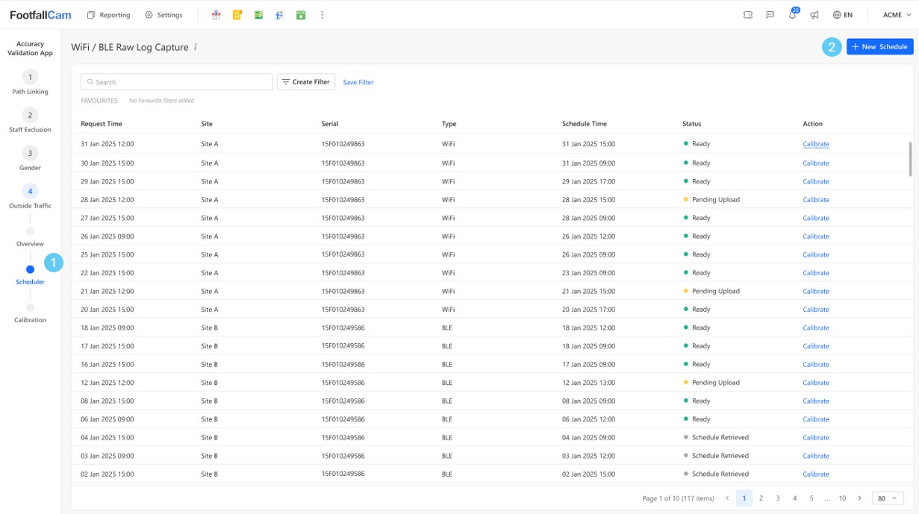Image resolution: width=919 pixels, height=514 pixels.
Task: Click Calibrate for 28 Jan 2025 12:00 request
Action: click(x=815, y=200)
